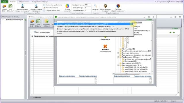Click the orange X Удалить сопоставление icon

(105, 46)
